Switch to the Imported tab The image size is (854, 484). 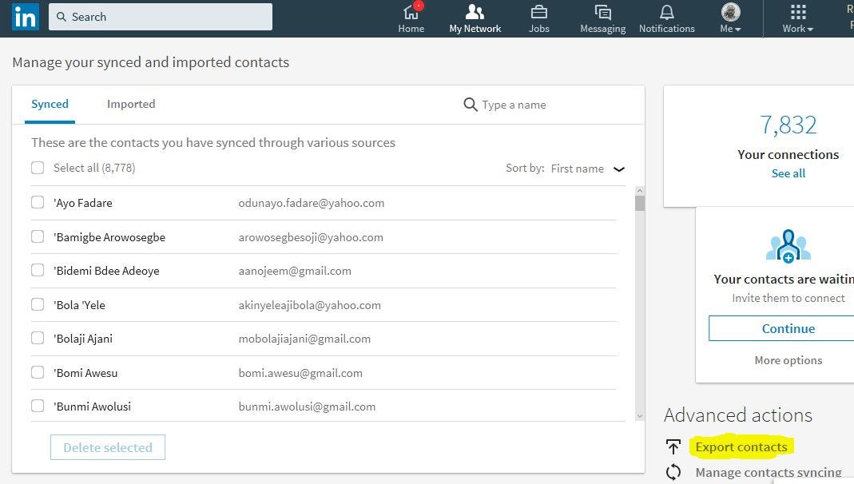coord(131,104)
